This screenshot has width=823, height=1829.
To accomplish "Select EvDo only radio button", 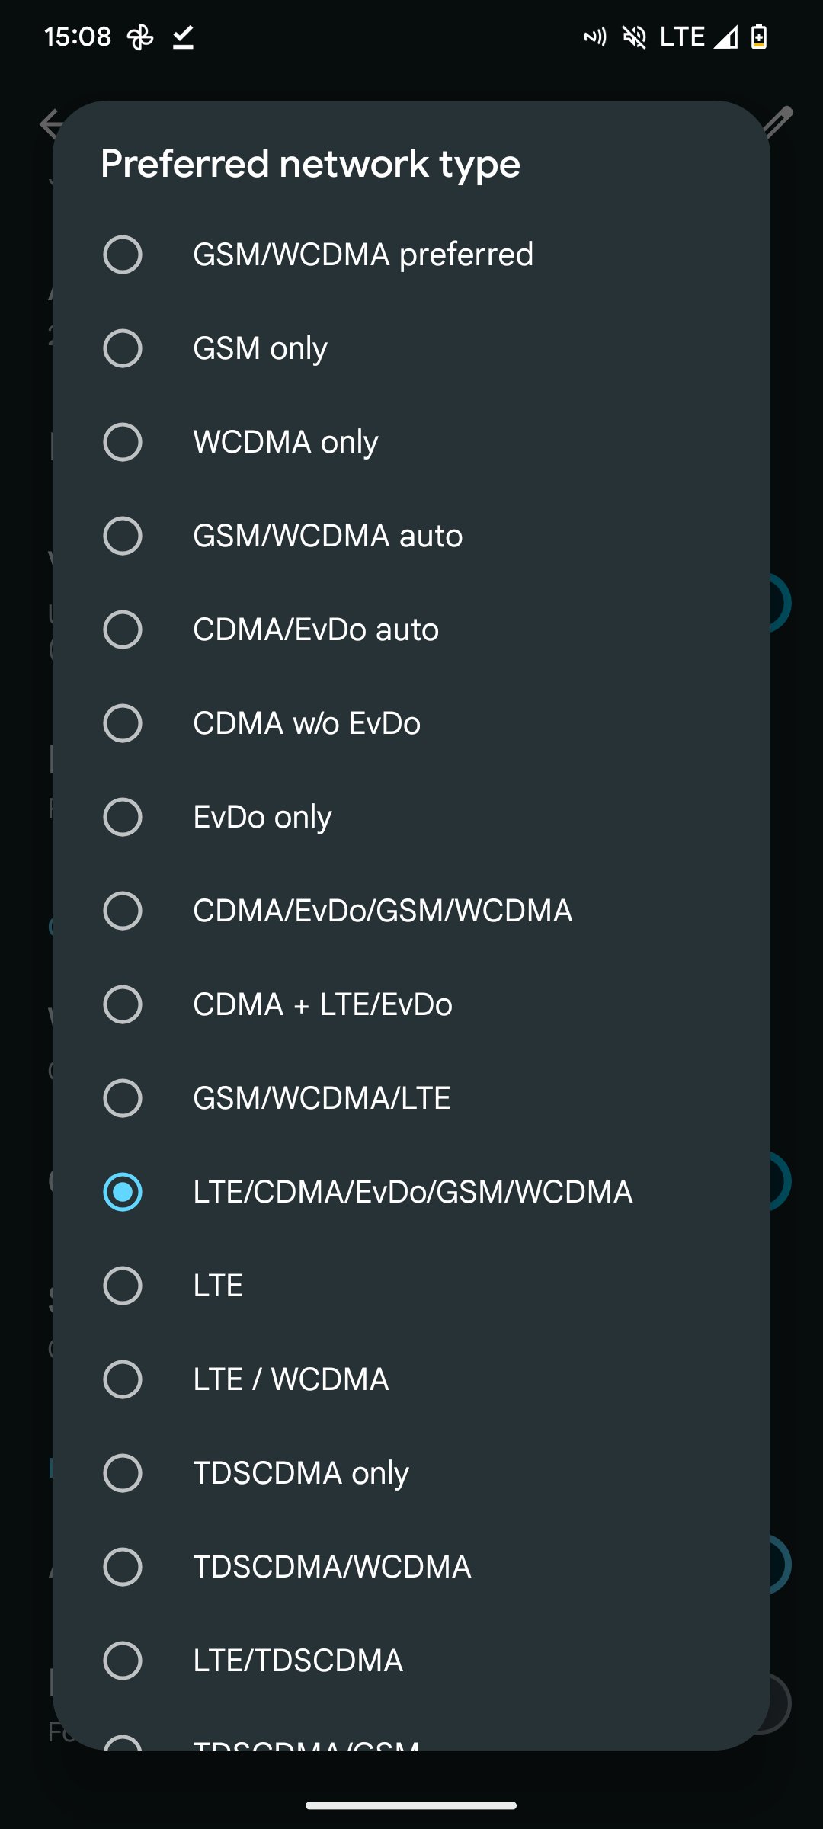I will coord(123,817).
